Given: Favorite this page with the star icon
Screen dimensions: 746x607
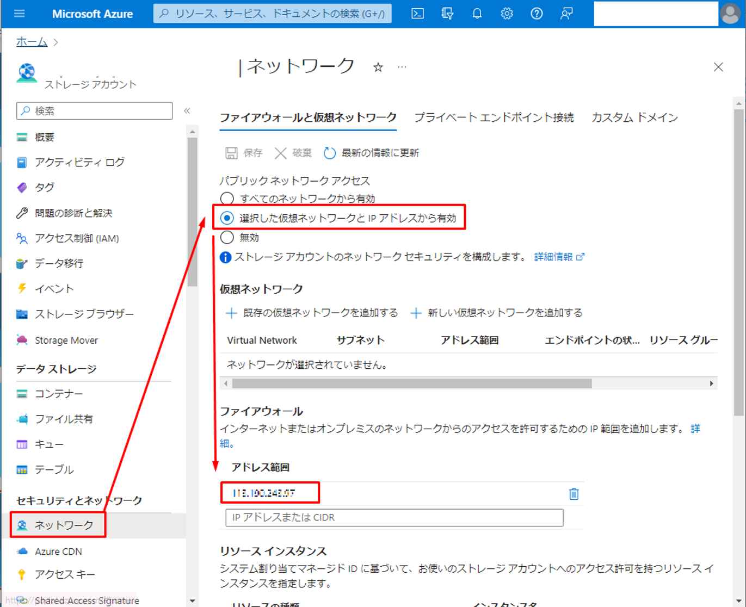Looking at the screenshot, I should [x=378, y=67].
